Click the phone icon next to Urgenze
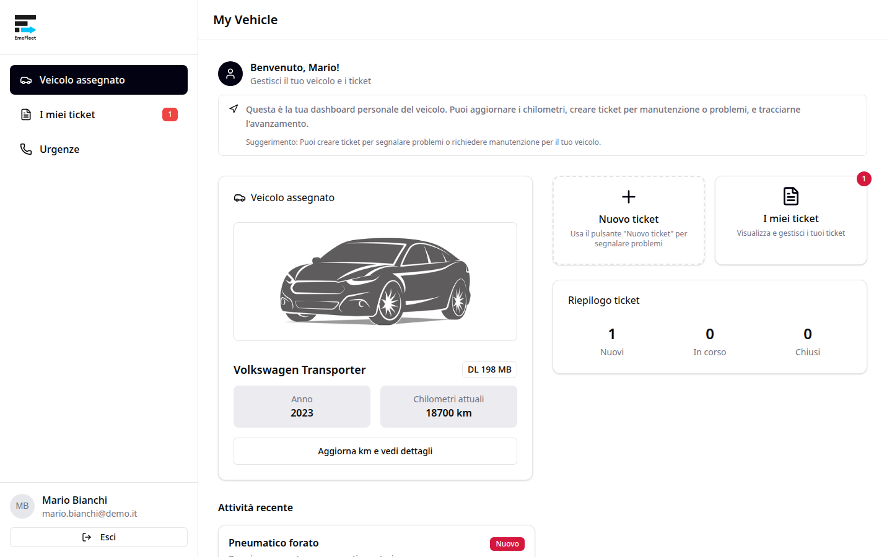 pyautogui.click(x=26, y=149)
